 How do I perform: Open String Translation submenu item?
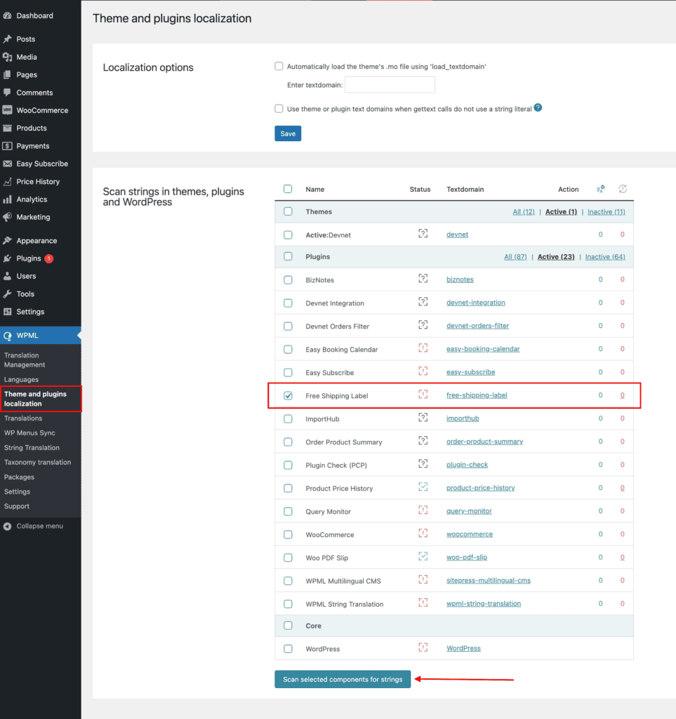point(32,448)
